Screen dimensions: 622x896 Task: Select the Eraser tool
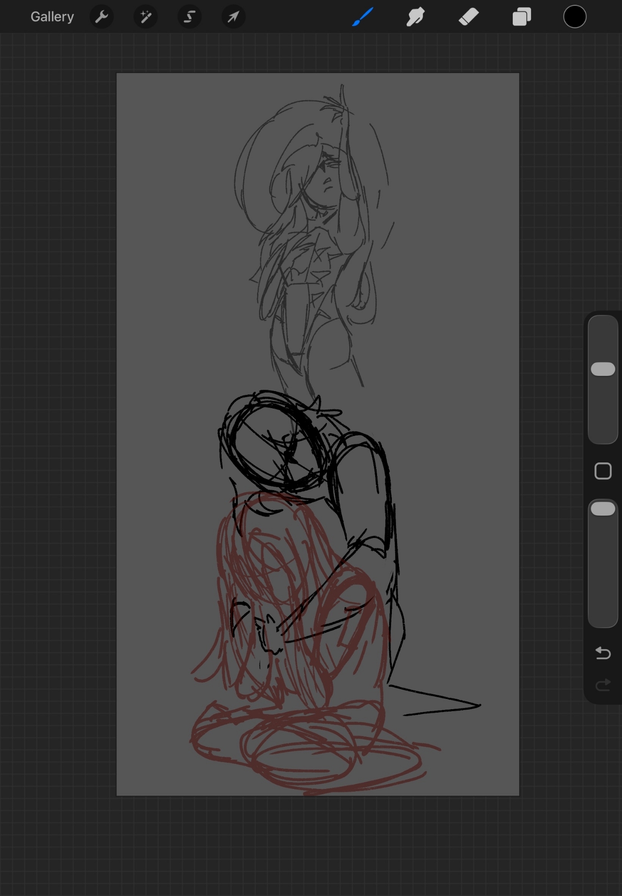coord(469,17)
